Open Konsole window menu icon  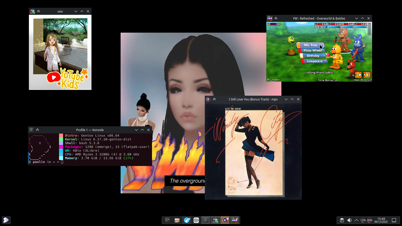click(31, 130)
